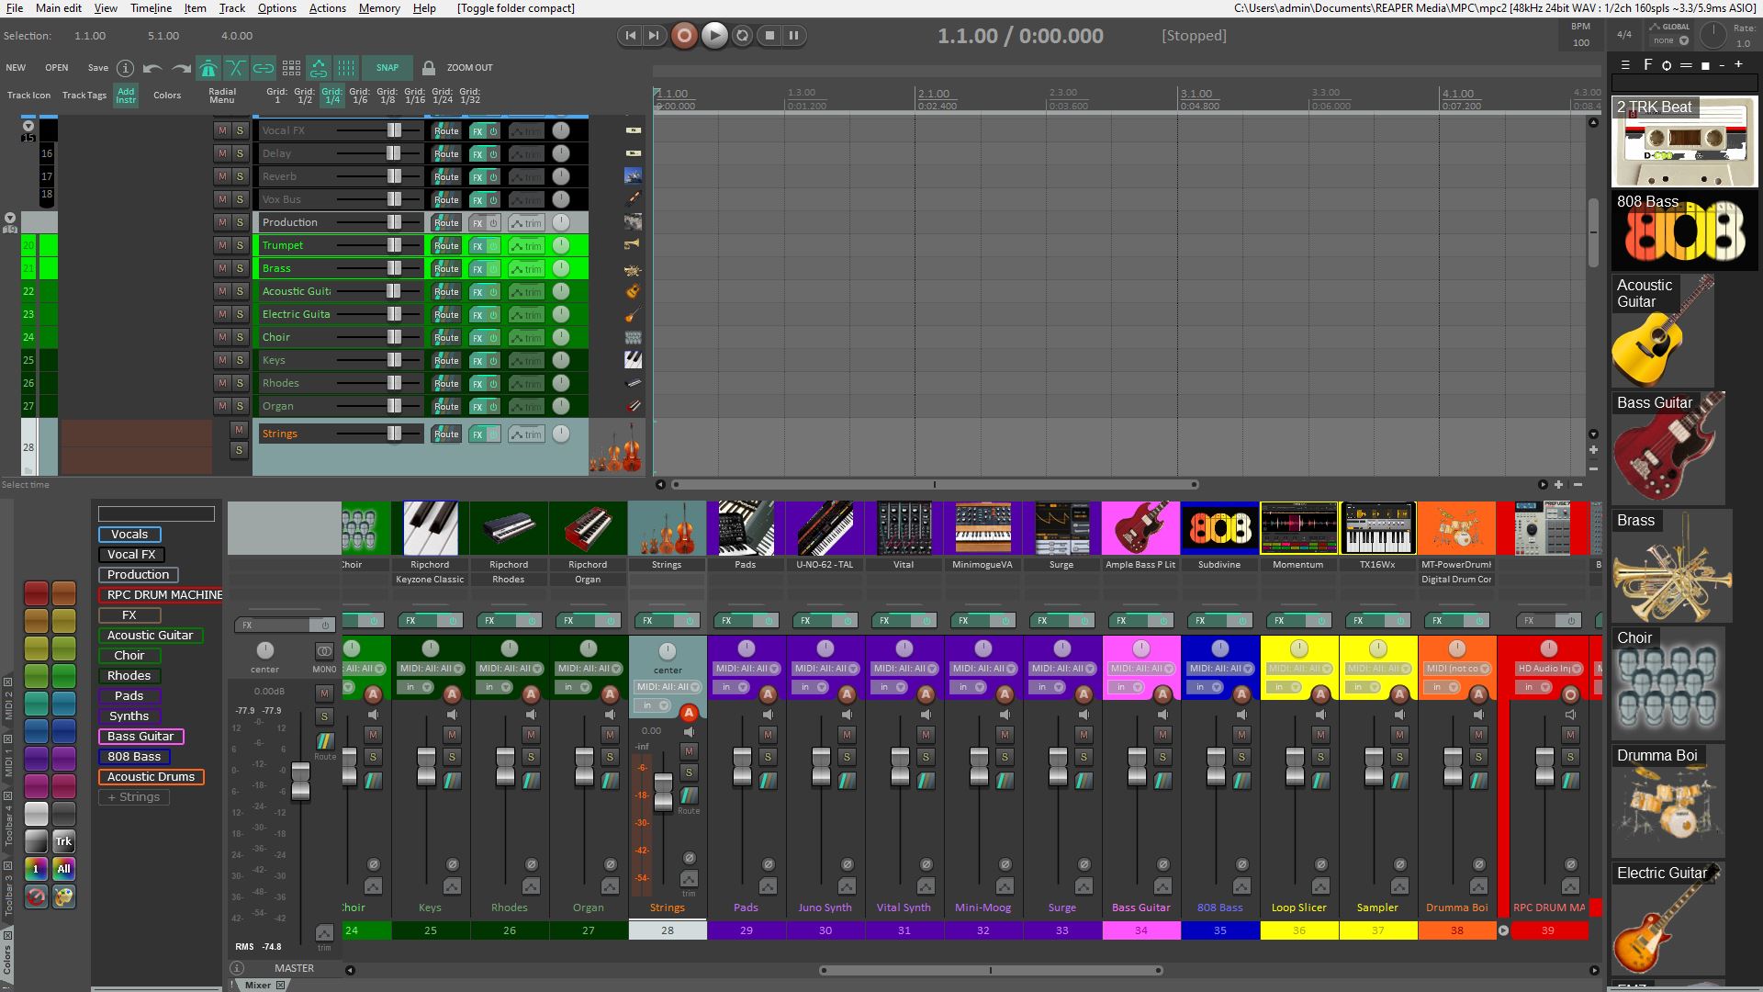Toggle the repeat loop button in transport
The height and width of the screenshot is (992, 1763).
tap(743, 36)
